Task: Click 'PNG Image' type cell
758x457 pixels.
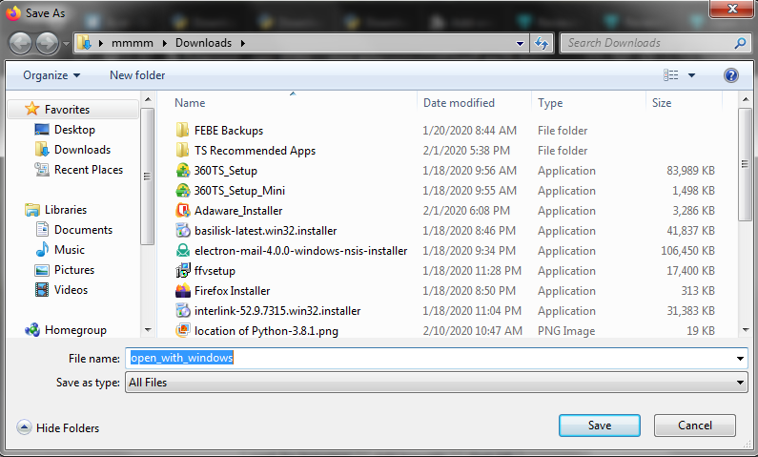Action: pyautogui.click(x=566, y=331)
